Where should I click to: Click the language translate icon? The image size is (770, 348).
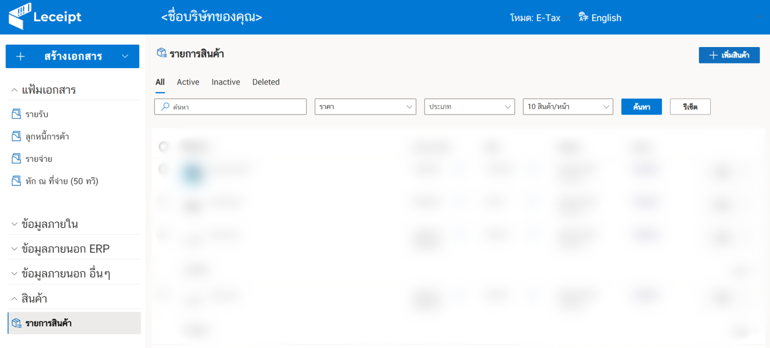tap(583, 18)
